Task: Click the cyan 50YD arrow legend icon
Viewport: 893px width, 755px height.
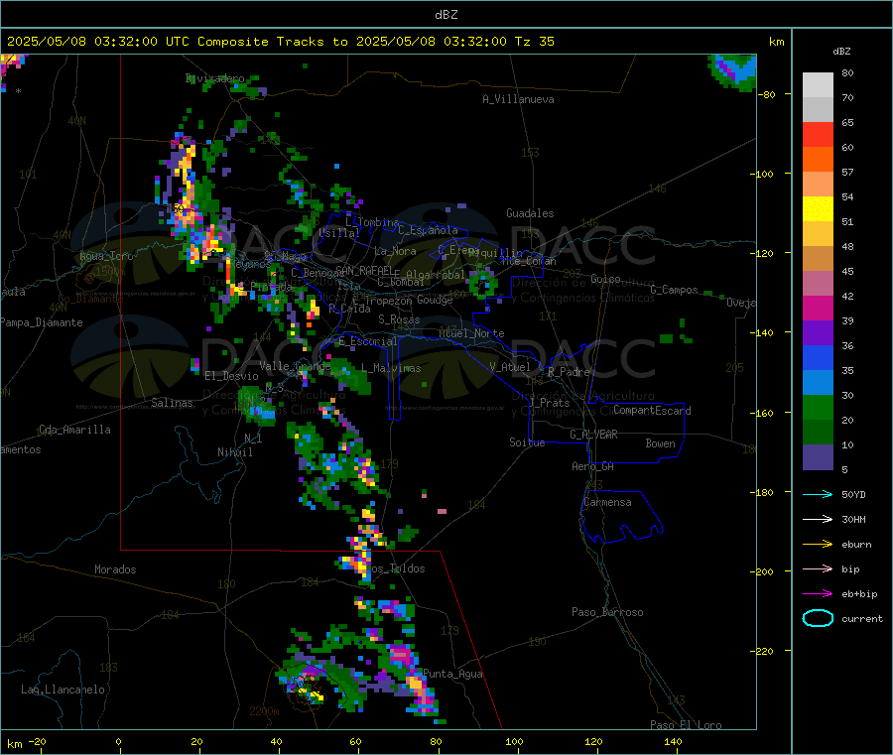Action: (x=818, y=494)
